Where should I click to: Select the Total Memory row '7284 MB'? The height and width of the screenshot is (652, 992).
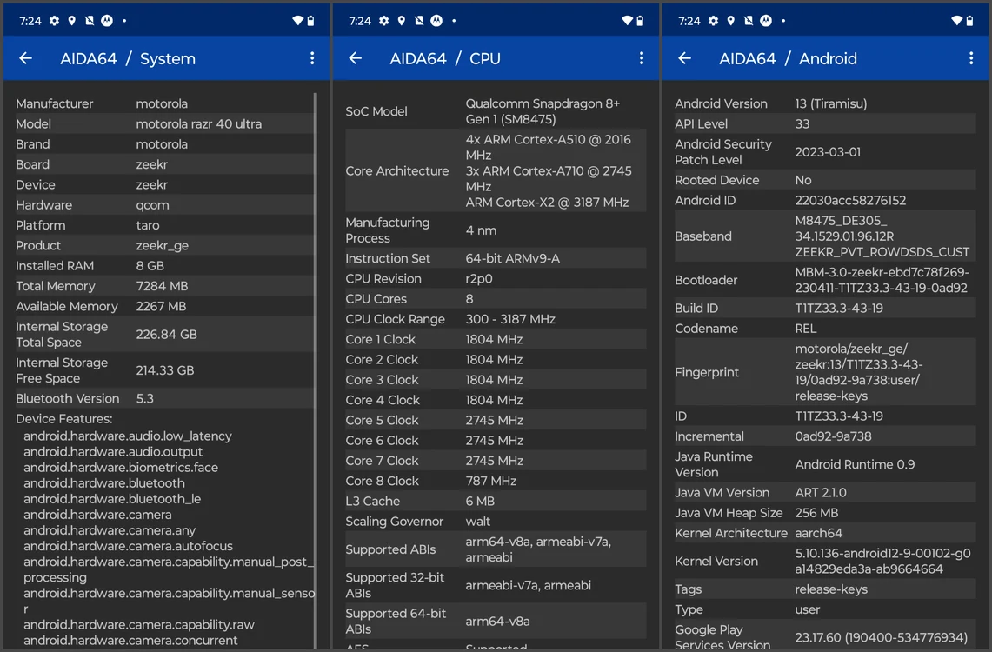coord(164,286)
